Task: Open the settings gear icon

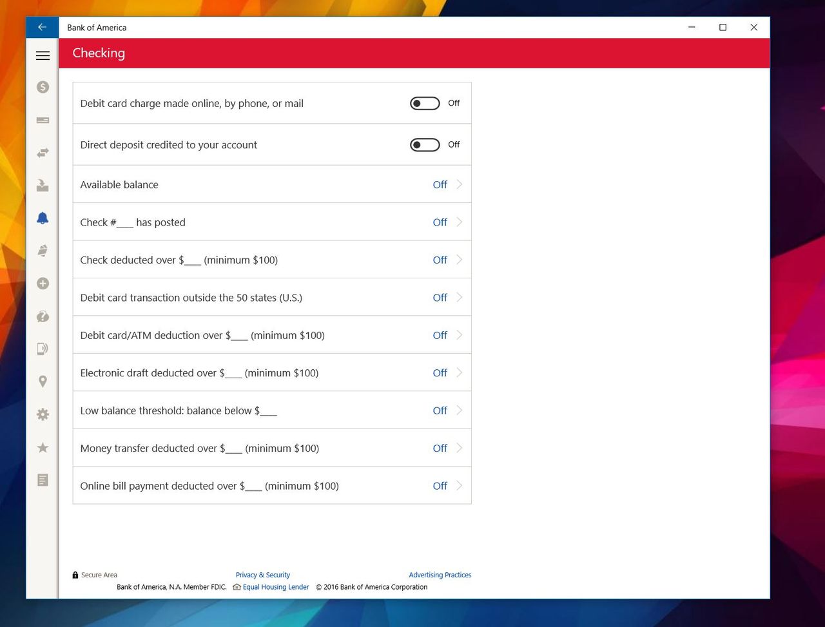Action: coord(43,414)
